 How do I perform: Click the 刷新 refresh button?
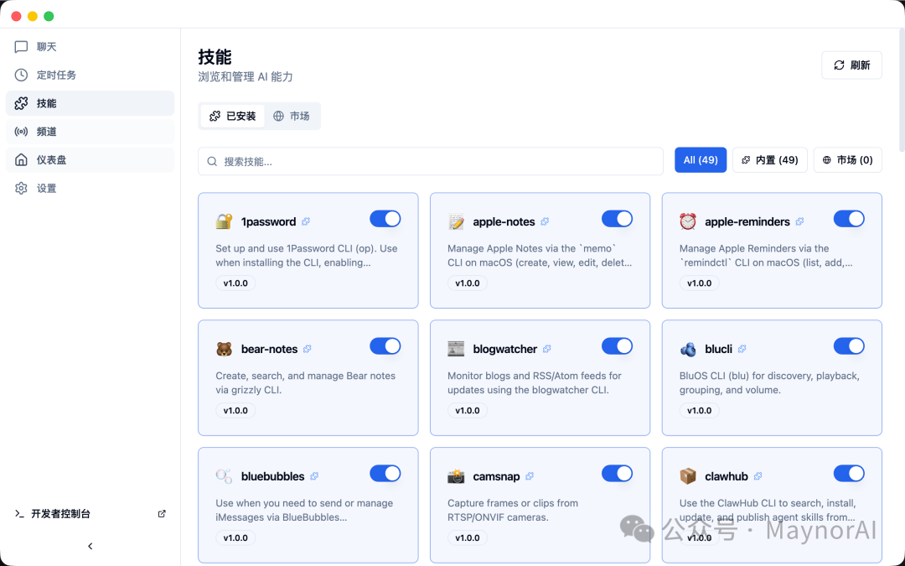tap(851, 65)
